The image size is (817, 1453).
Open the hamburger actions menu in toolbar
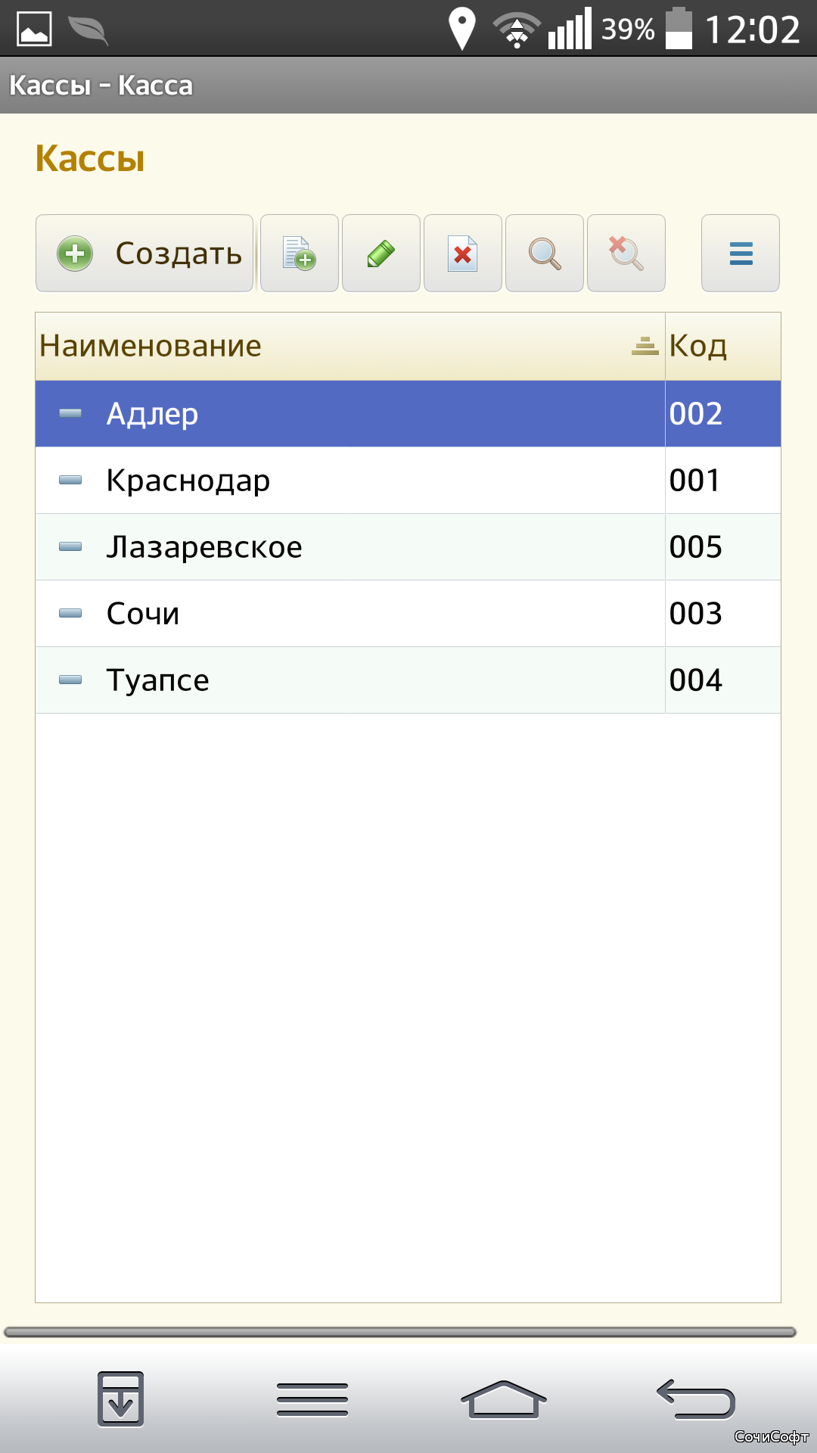click(x=741, y=253)
